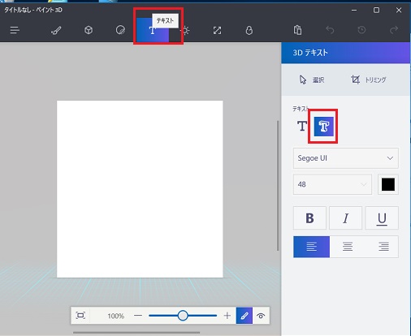Switch to 3D text mode
Viewport: 411px width, 336px height.
[x=323, y=127]
